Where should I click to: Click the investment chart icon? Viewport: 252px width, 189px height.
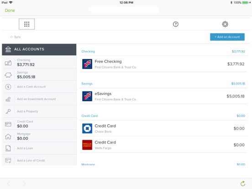(8, 99)
